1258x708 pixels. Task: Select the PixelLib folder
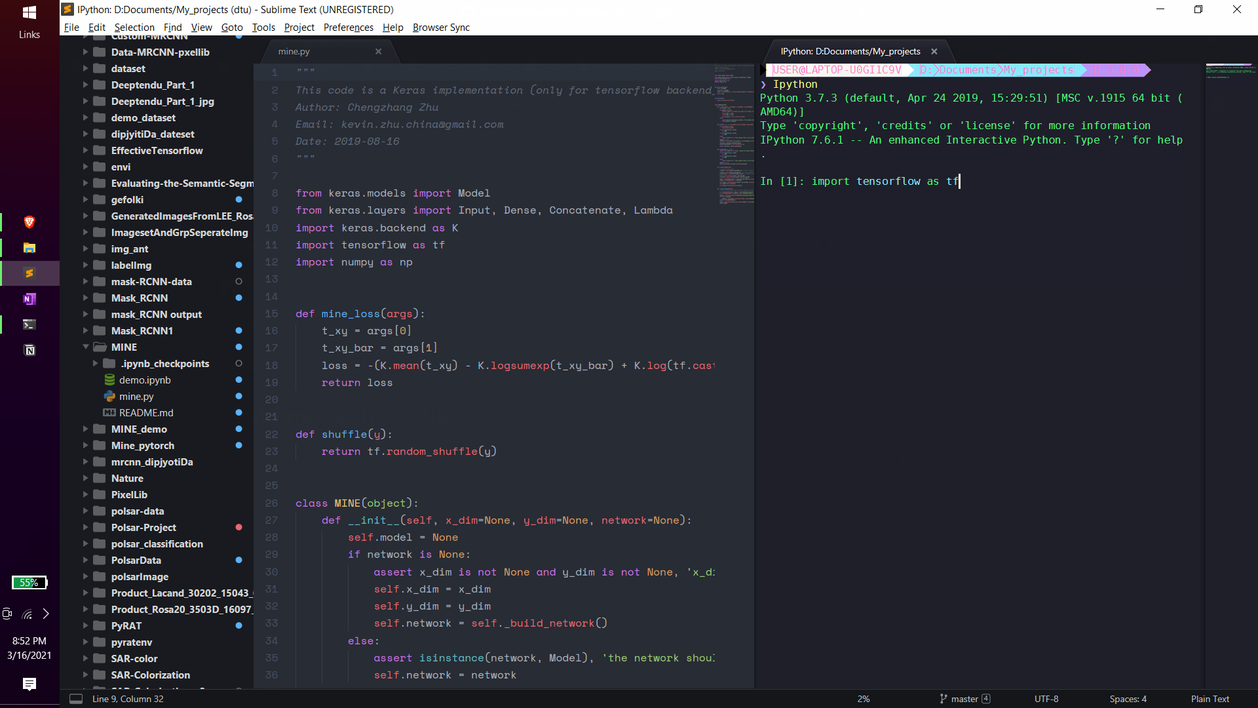pyautogui.click(x=129, y=495)
